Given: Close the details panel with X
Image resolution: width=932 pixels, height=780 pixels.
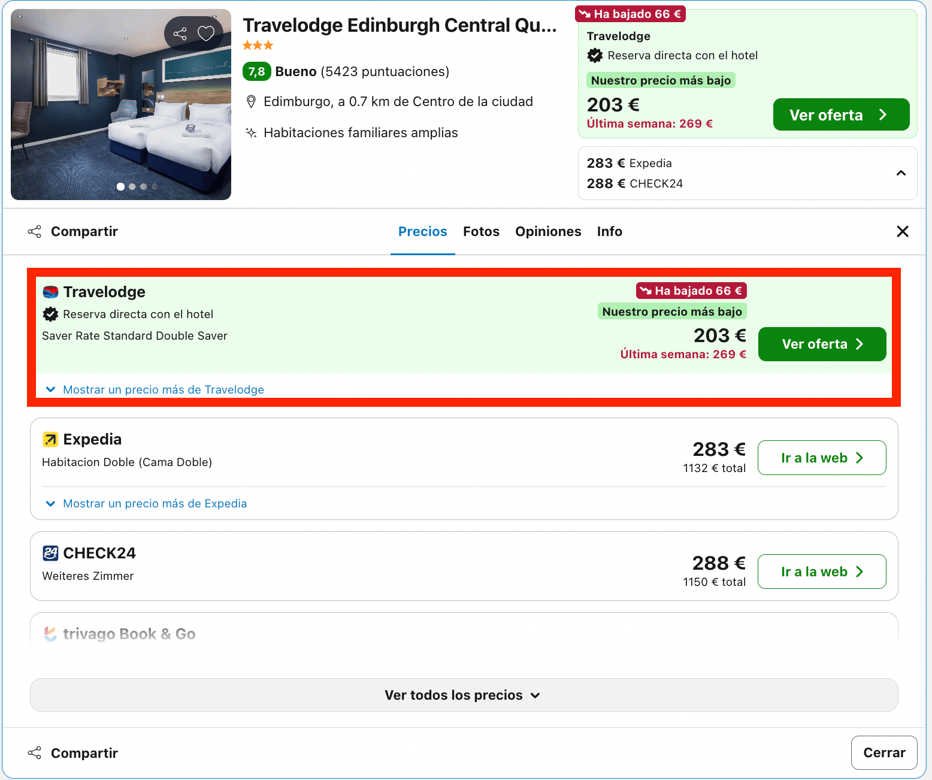Looking at the screenshot, I should click(x=903, y=231).
